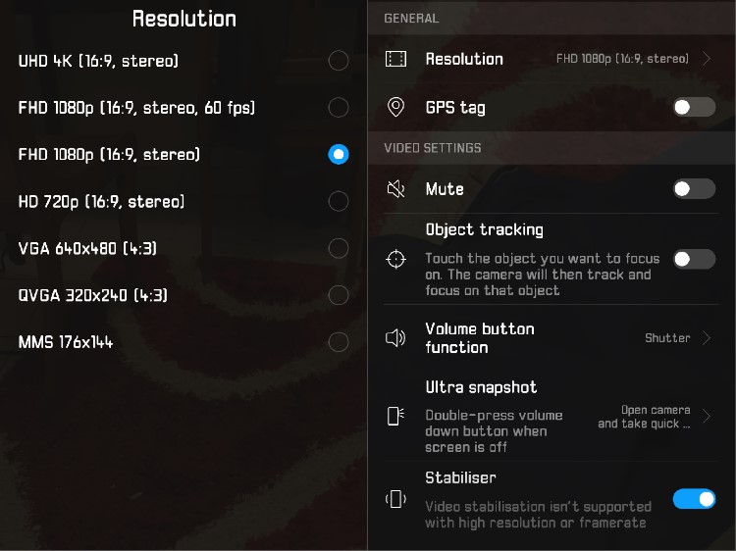Turn on Object tracking switch
This screenshot has width=736, height=551.
click(694, 259)
